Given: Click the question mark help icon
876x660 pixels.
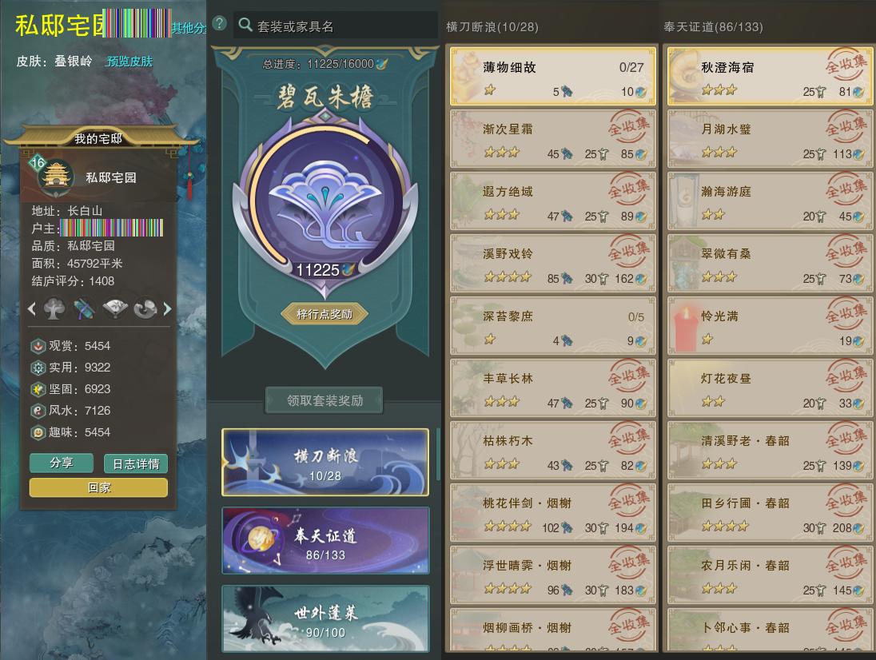Looking at the screenshot, I should click(x=220, y=23).
